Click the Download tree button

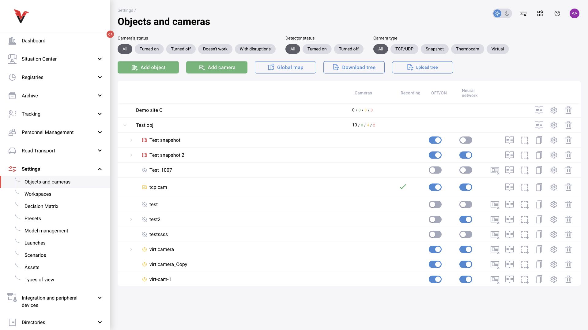354,67
